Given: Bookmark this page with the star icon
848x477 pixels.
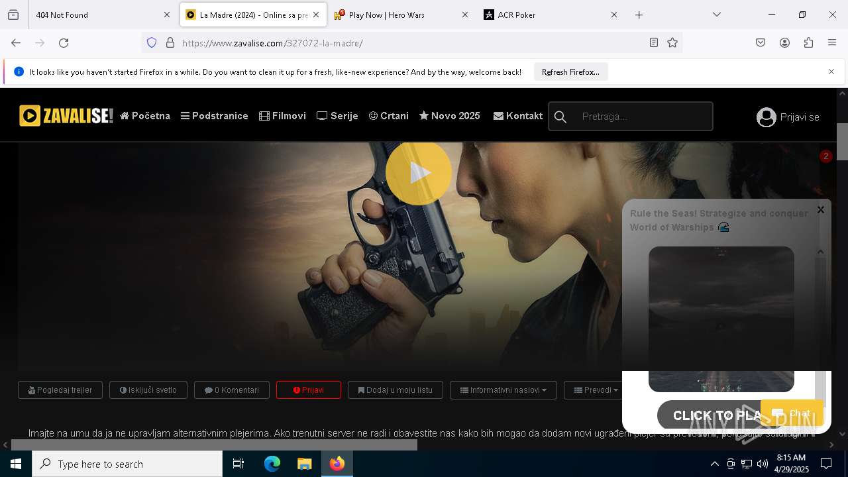Looking at the screenshot, I should [672, 43].
